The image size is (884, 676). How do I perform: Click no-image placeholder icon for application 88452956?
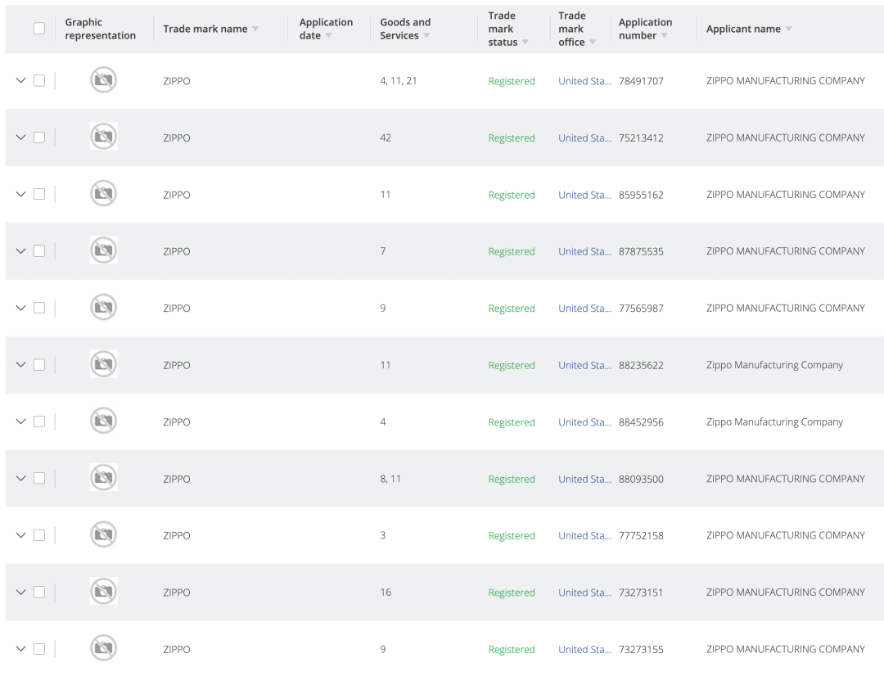pyautogui.click(x=104, y=421)
